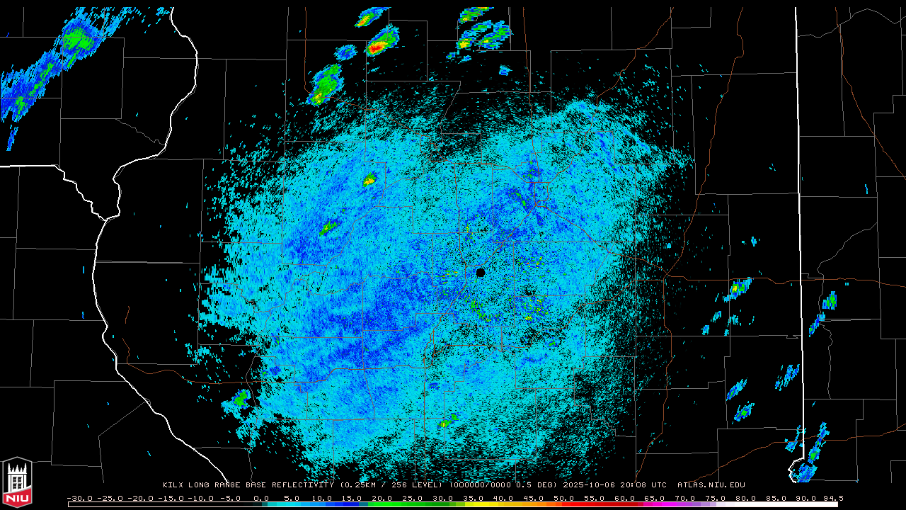Open the ATLAS.NIU.EDU link text
906x510 pixels.
click(x=711, y=485)
